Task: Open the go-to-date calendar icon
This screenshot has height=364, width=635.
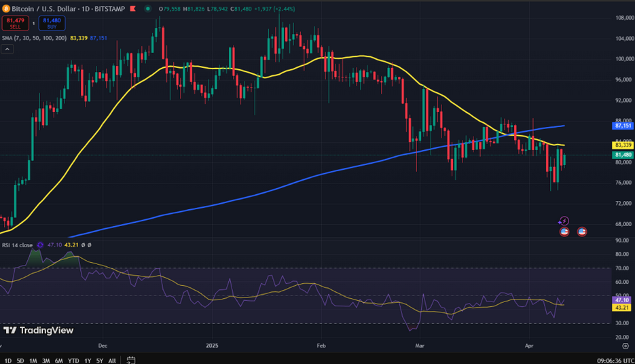Action: 131,360
